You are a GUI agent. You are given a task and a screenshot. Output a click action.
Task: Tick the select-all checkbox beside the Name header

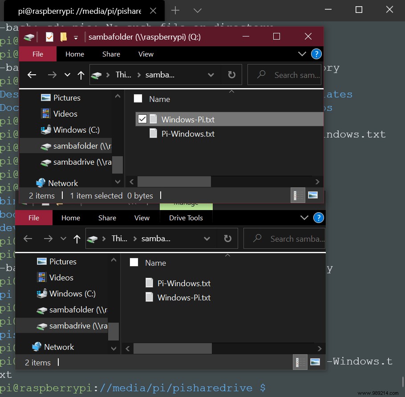point(138,99)
